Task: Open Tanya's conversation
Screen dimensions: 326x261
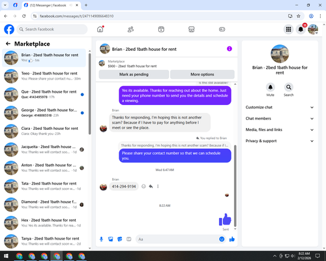Action: (44, 241)
